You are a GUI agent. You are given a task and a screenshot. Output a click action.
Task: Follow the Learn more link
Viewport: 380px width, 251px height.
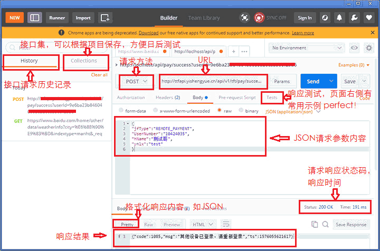[x=303, y=33]
